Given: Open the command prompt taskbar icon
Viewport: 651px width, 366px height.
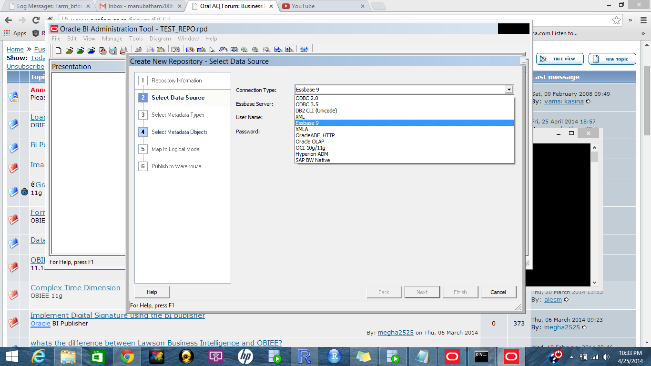Looking at the screenshot, I should pyautogui.click(x=481, y=356).
